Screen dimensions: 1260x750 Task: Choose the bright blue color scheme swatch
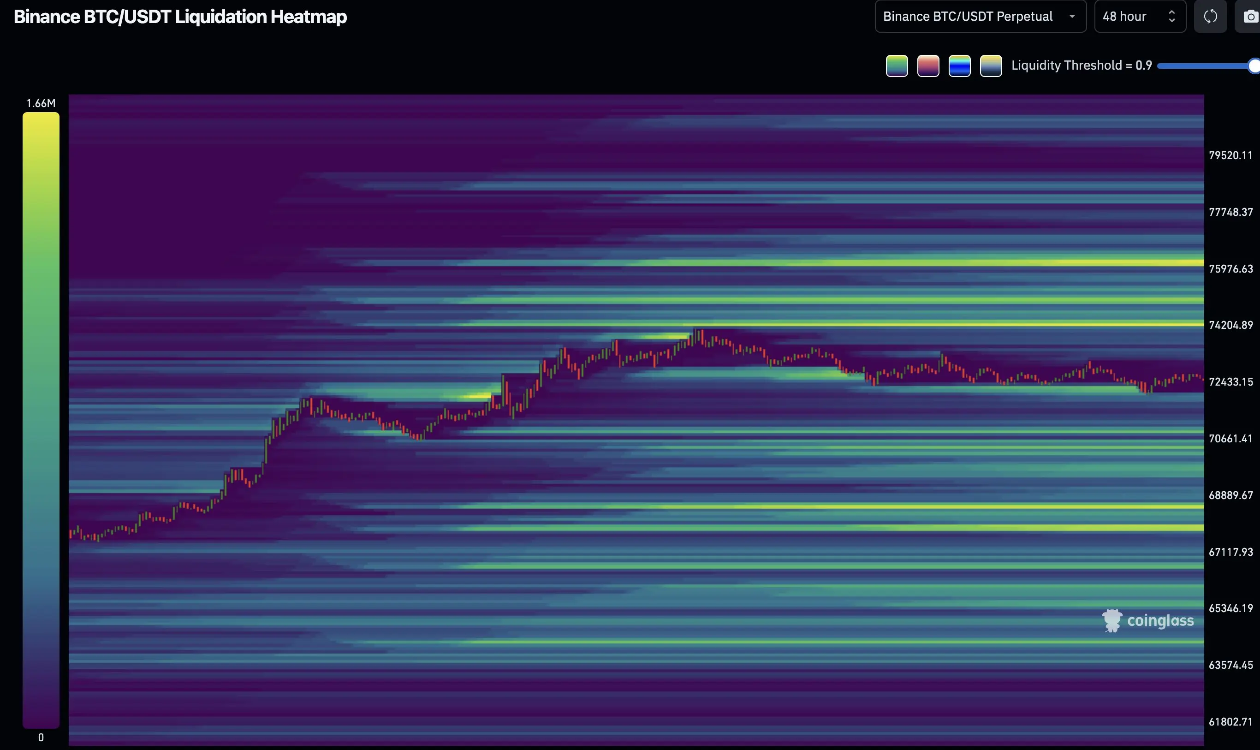959,66
